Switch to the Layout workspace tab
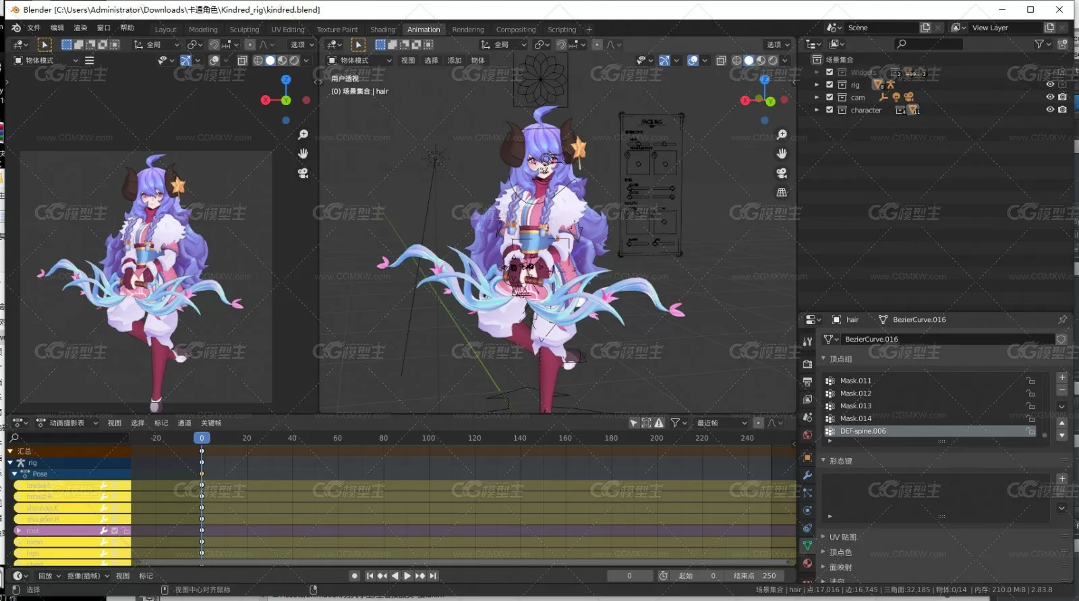This screenshot has width=1079, height=601. [165, 30]
